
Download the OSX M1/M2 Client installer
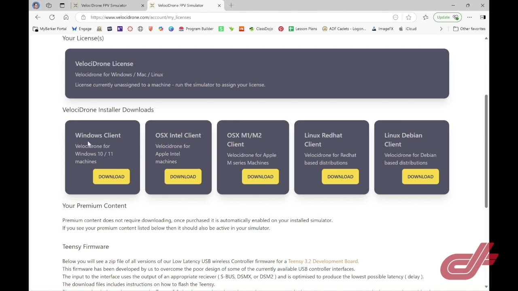coord(260,177)
